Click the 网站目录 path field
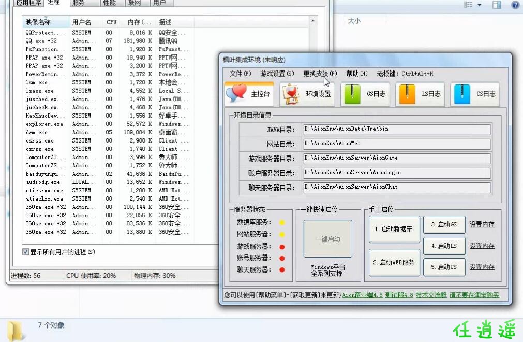Viewport: 523px width, 342px height. pos(397,144)
